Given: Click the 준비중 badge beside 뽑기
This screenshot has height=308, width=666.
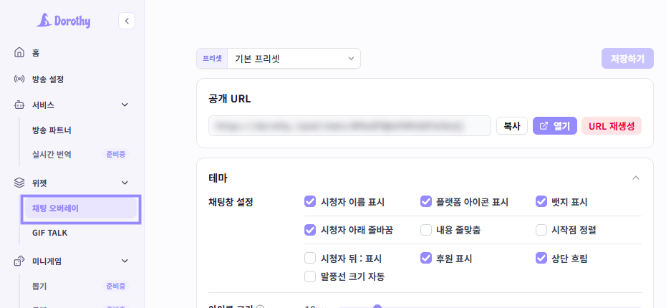Looking at the screenshot, I should (116, 287).
